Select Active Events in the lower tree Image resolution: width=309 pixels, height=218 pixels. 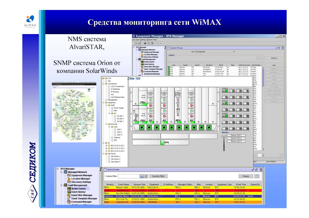79,188
